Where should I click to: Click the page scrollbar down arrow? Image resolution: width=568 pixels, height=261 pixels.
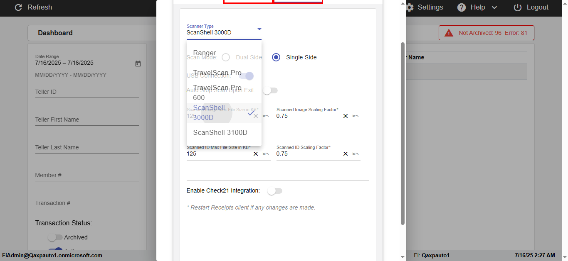[x=565, y=257]
